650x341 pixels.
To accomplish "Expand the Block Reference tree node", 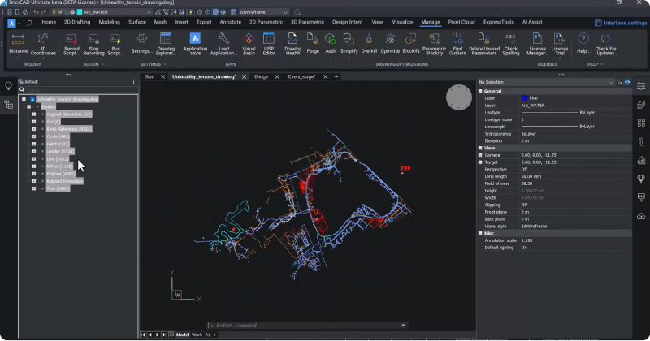I will (x=34, y=128).
